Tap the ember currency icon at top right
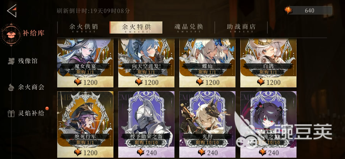345x159 pixels. tap(288, 10)
